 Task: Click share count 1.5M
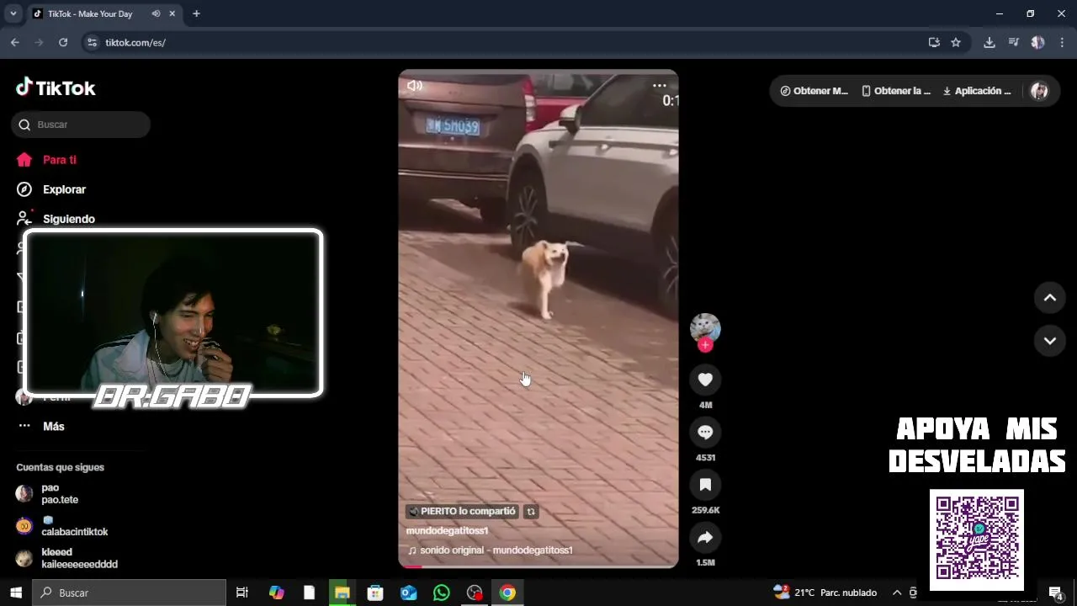coord(705,562)
